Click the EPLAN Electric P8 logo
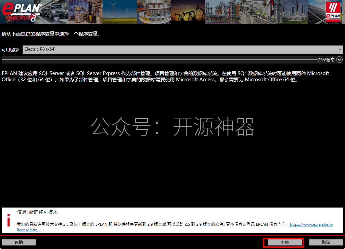This screenshot has width=345, height=249. pyautogui.click(x=21, y=12)
